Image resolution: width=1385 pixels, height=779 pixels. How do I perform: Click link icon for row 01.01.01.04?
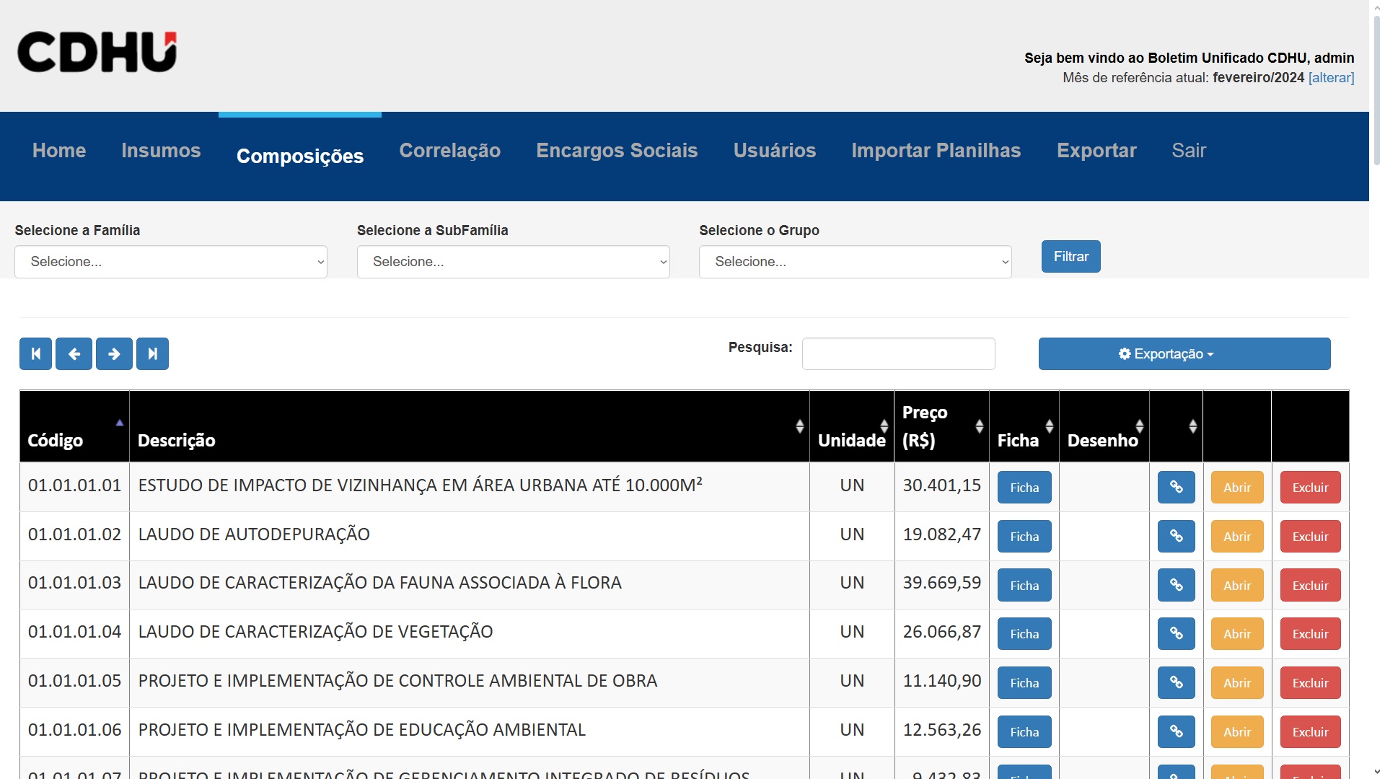point(1176,634)
